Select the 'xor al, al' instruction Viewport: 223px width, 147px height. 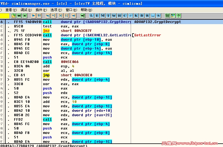pos(59,71)
